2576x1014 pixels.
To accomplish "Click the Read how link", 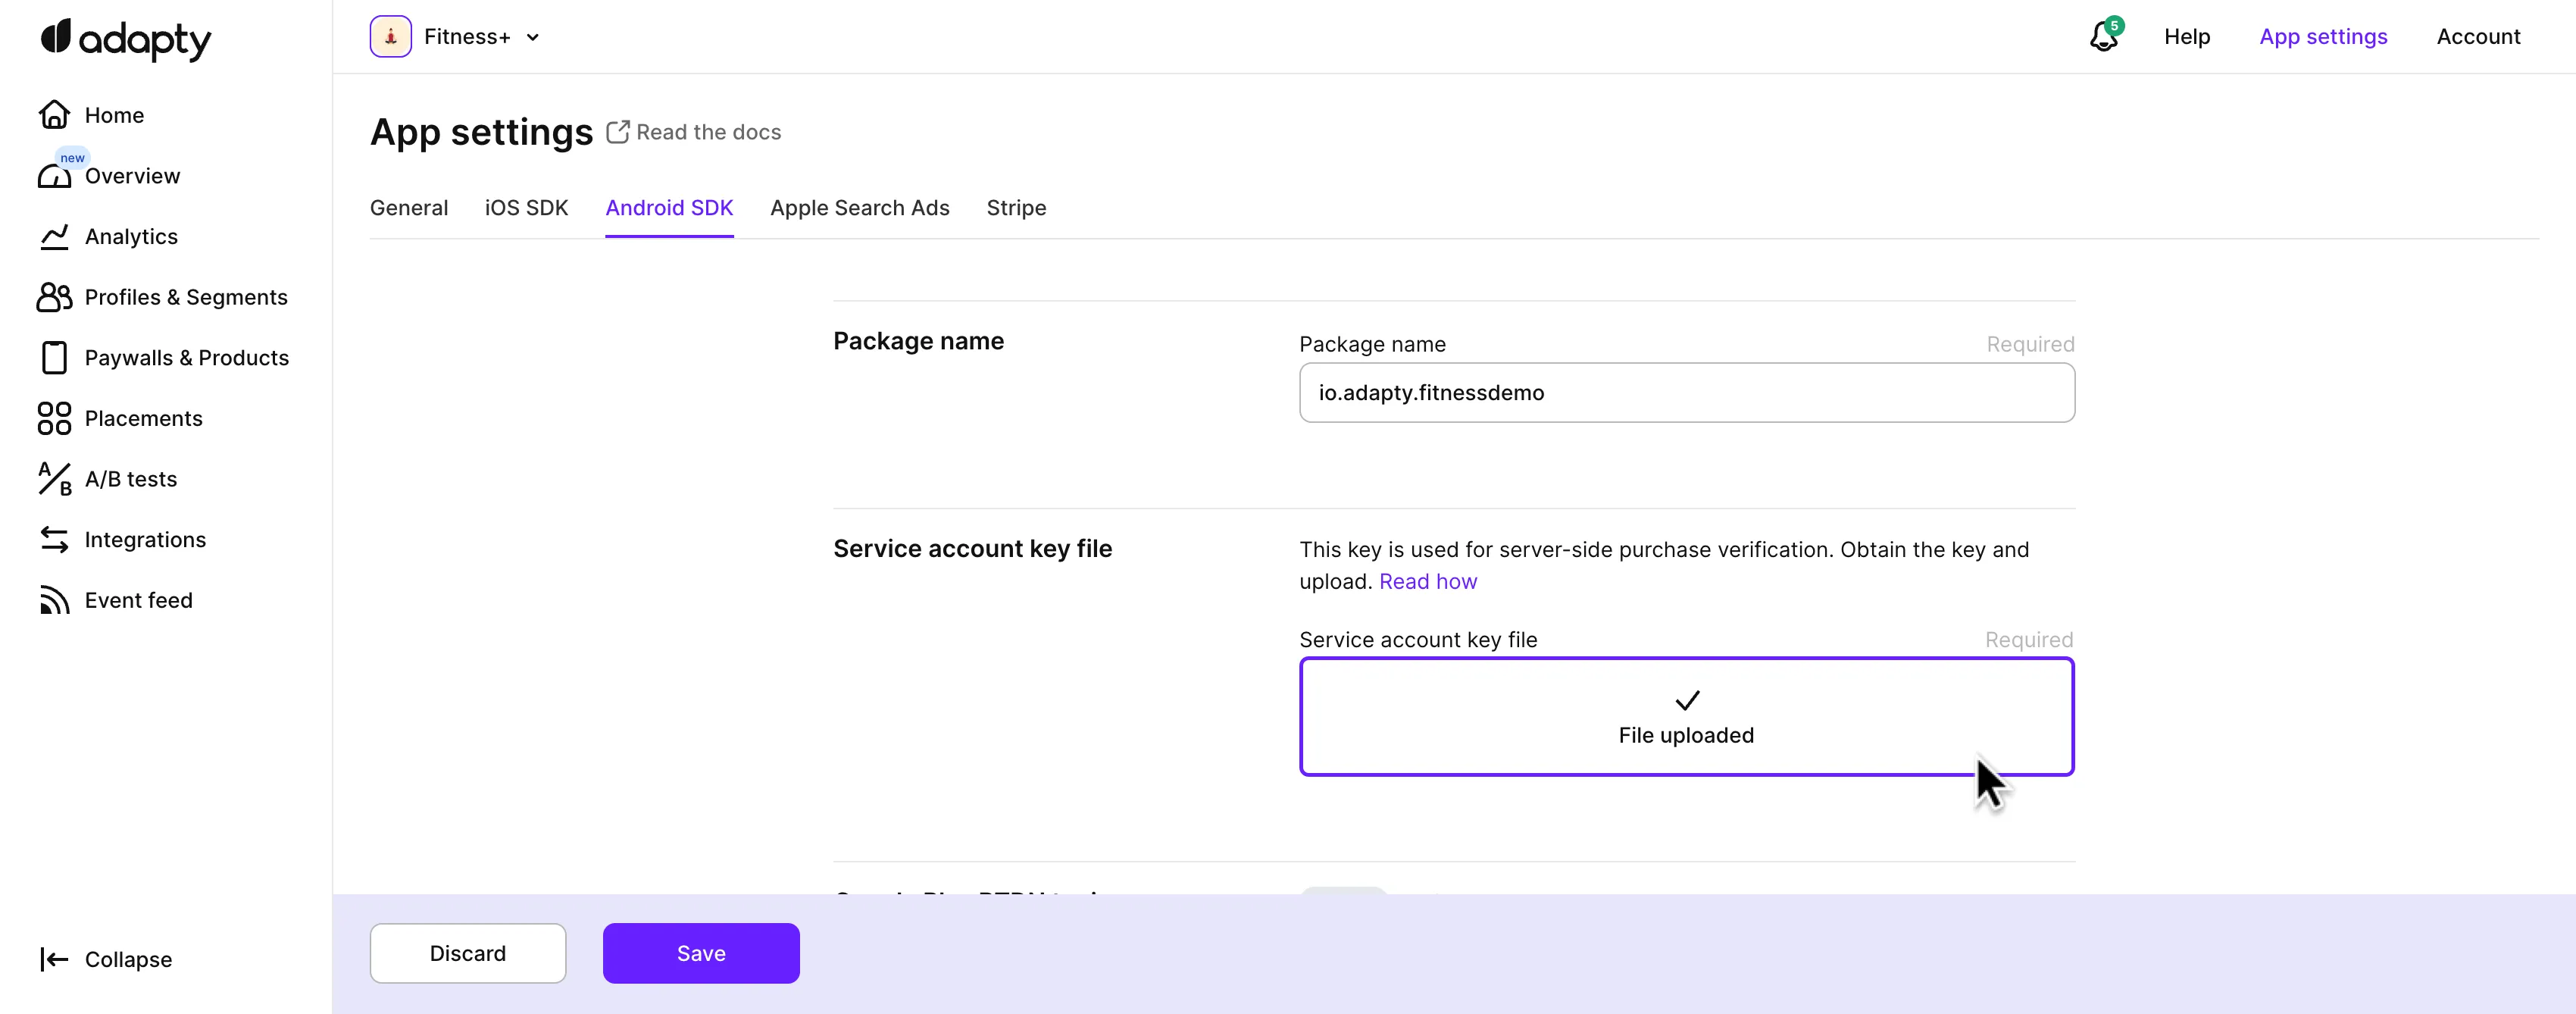I will point(1428,581).
